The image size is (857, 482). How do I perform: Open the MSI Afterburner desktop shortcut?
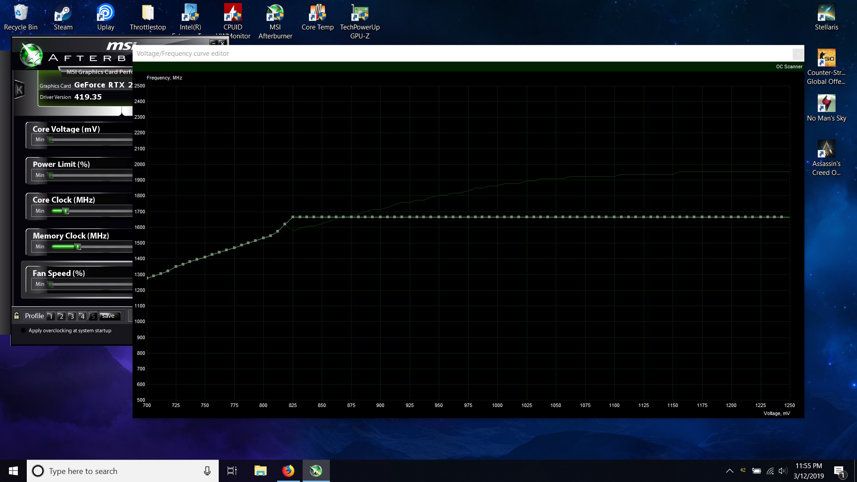[x=275, y=21]
